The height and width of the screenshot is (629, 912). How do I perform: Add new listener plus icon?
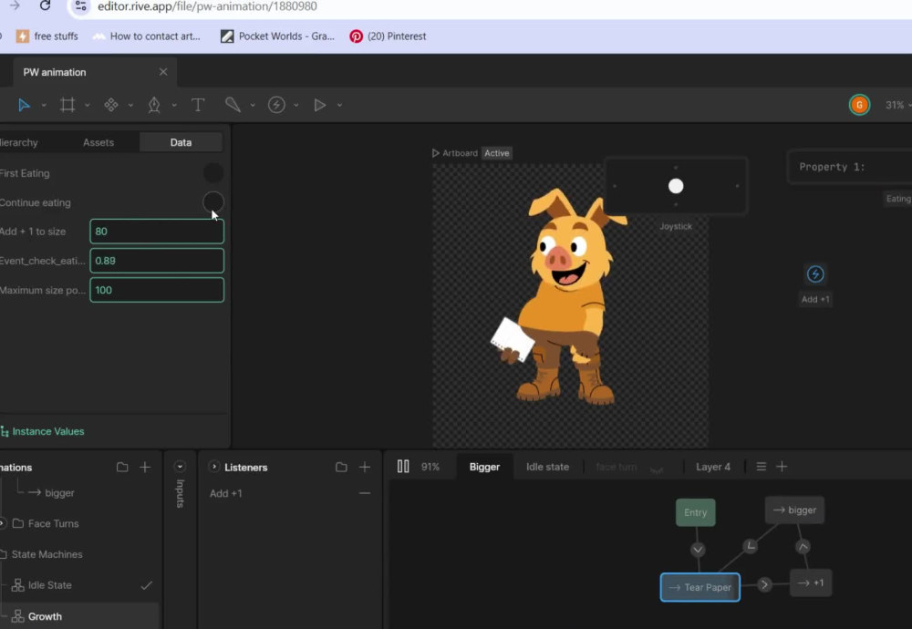pyautogui.click(x=365, y=468)
